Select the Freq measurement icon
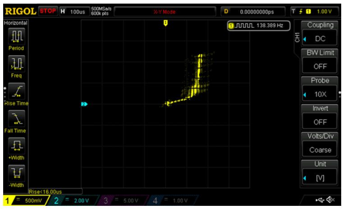The height and width of the screenshot is (209, 343). pos(17,63)
